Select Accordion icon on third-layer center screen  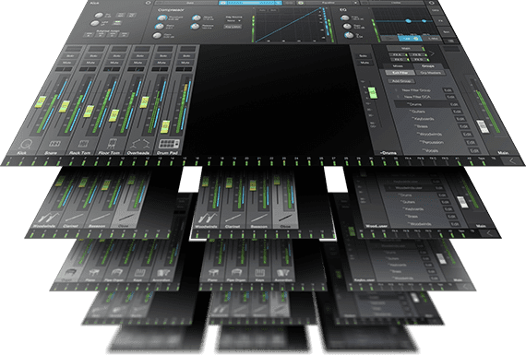tap(283, 273)
